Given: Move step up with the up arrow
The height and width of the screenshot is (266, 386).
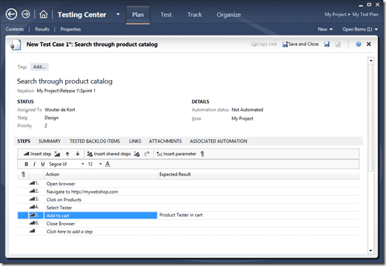Looking at the screenshot, I should [x=67, y=154].
